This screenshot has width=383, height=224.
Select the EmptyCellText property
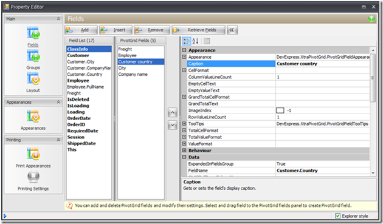(x=231, y=84)
